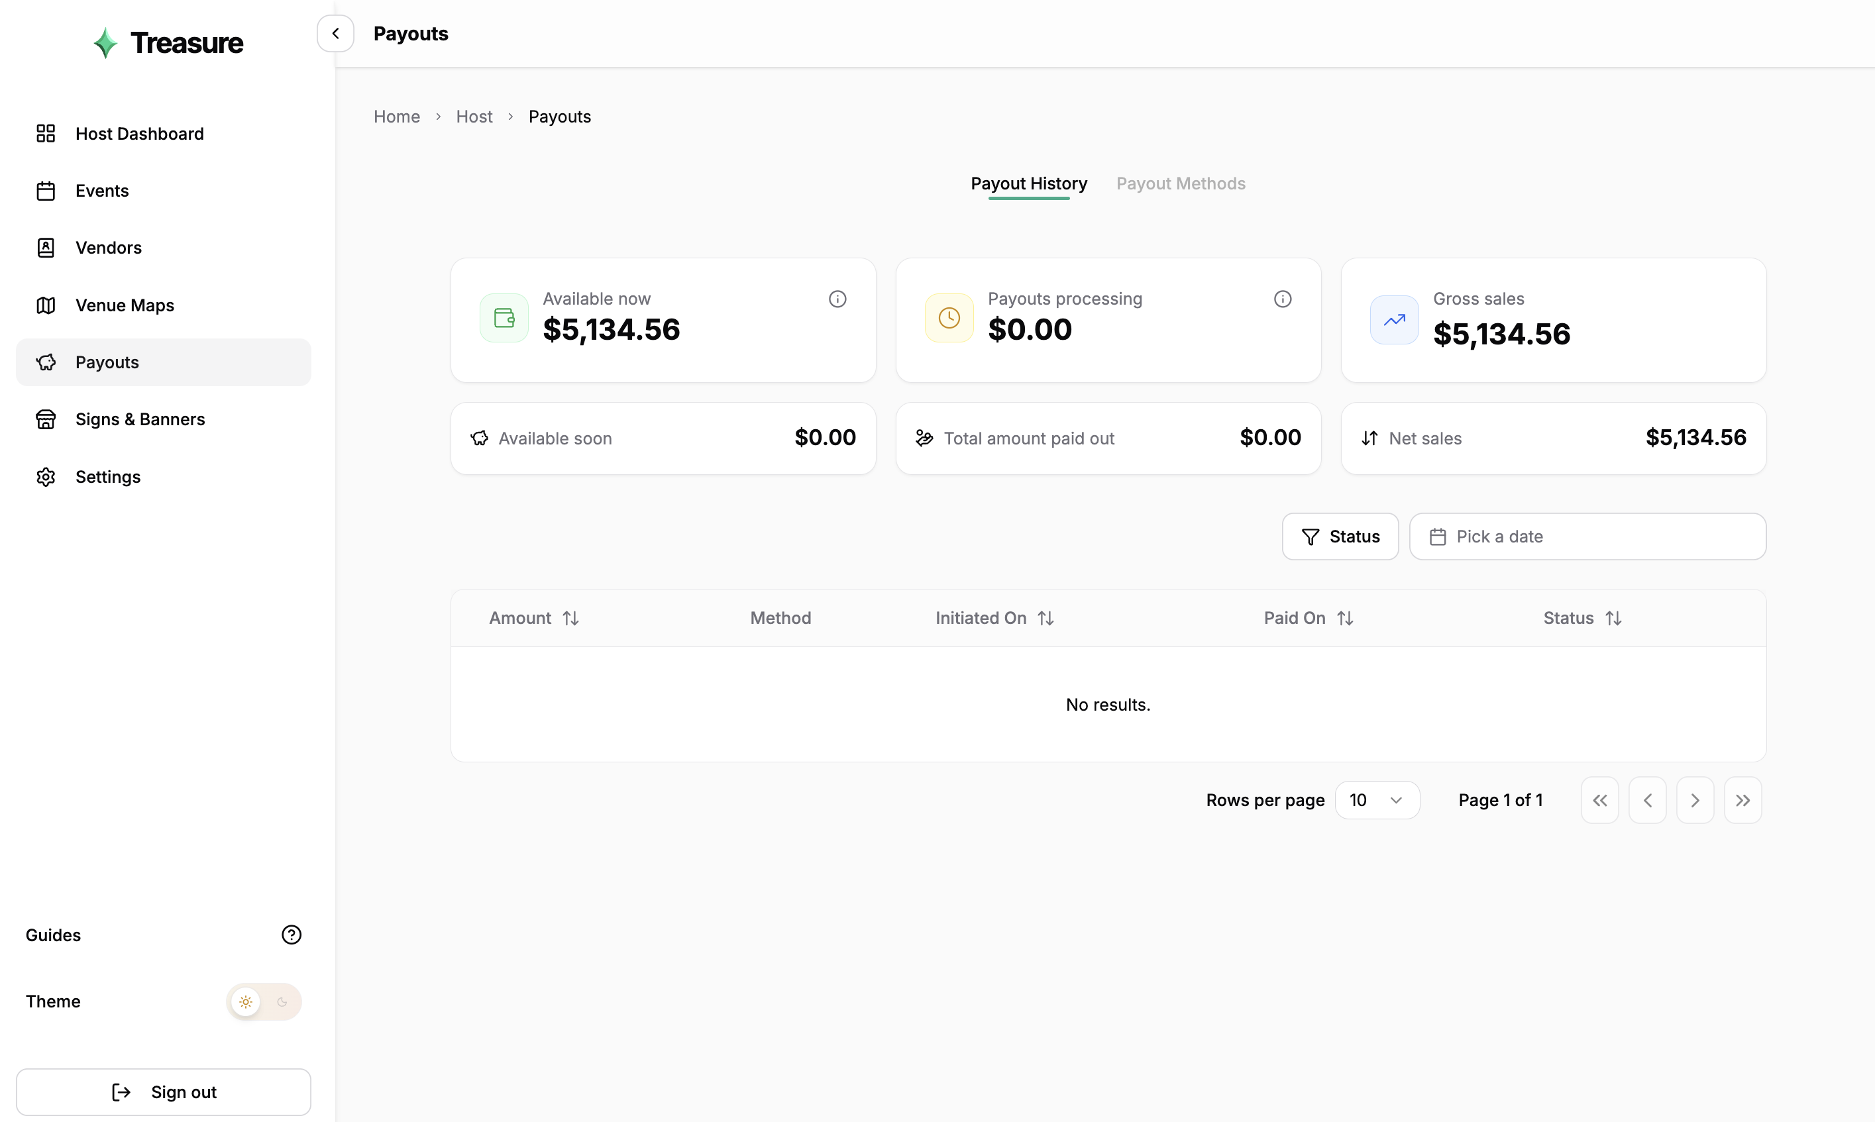Viewport: 1875px width, 1122px height.
Task: Collapse the sidebar with chevron button
Action: coord(335,33)
